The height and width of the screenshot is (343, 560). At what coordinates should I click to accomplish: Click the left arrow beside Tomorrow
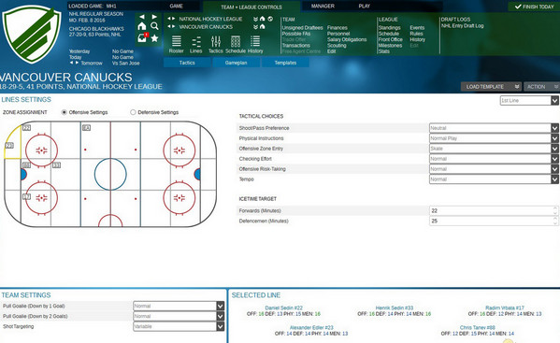pyautogui.click(x=72, y=63)
